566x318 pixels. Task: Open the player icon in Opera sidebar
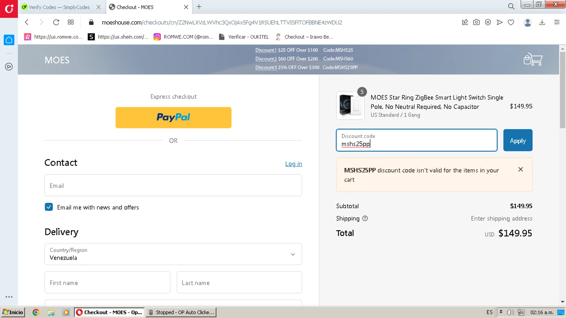coord(9,67)
